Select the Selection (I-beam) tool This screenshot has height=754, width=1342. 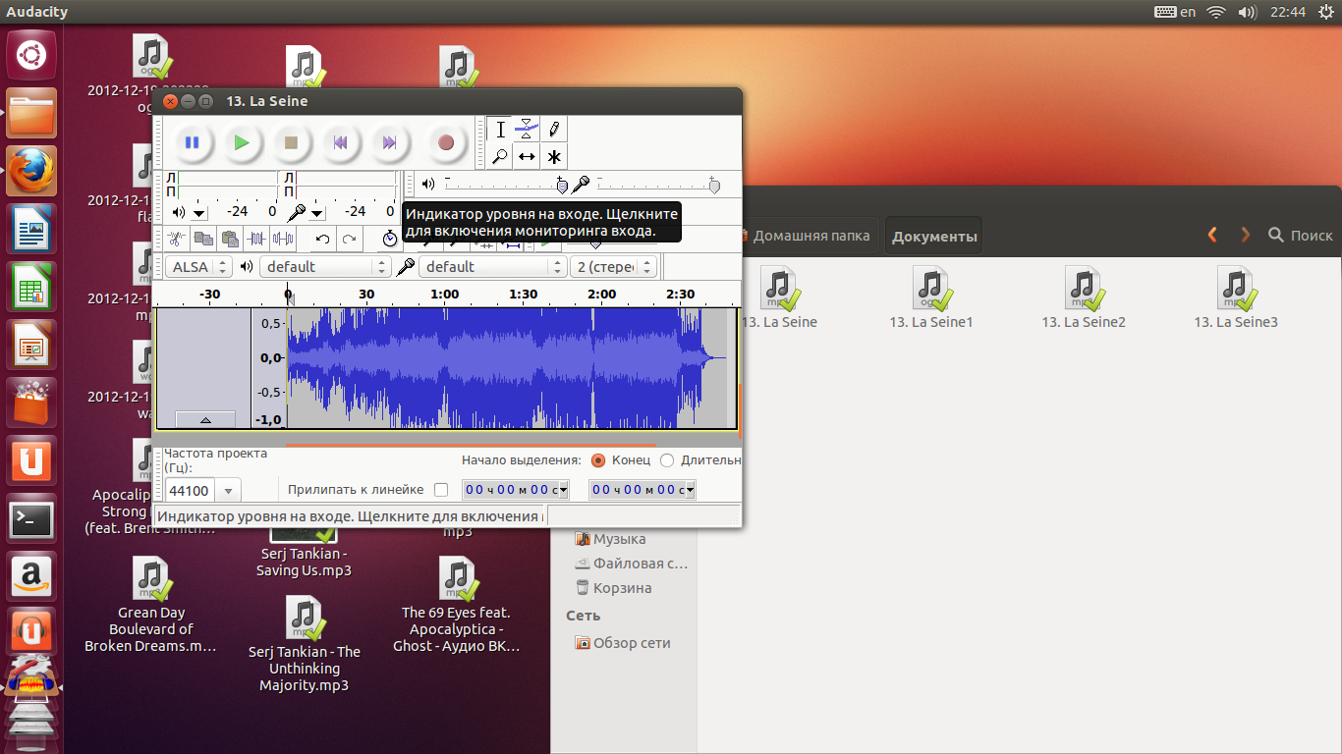point(501,130)
